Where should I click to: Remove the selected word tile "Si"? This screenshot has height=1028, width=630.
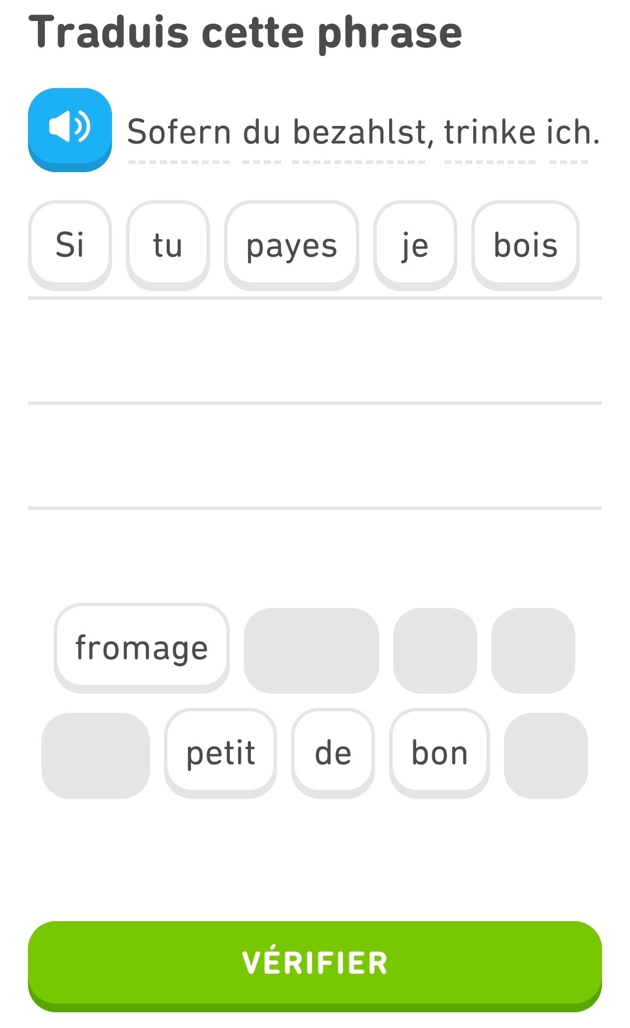(x=69, y=245)
